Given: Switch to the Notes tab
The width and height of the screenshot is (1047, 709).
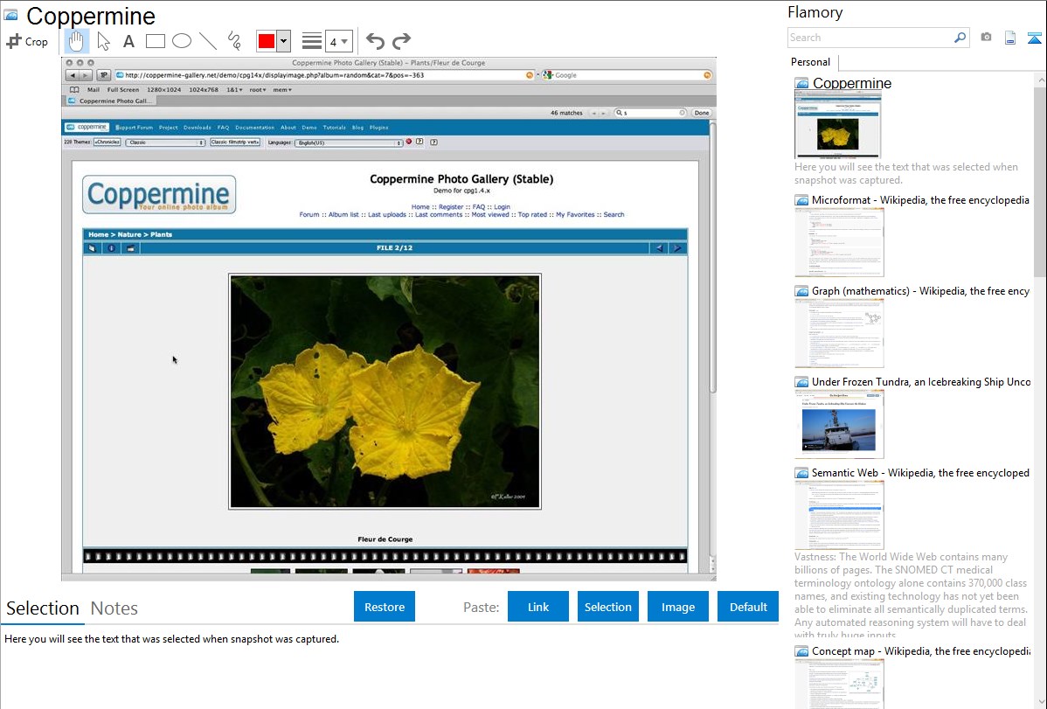Looking at the screenshot, I should 114,608.
